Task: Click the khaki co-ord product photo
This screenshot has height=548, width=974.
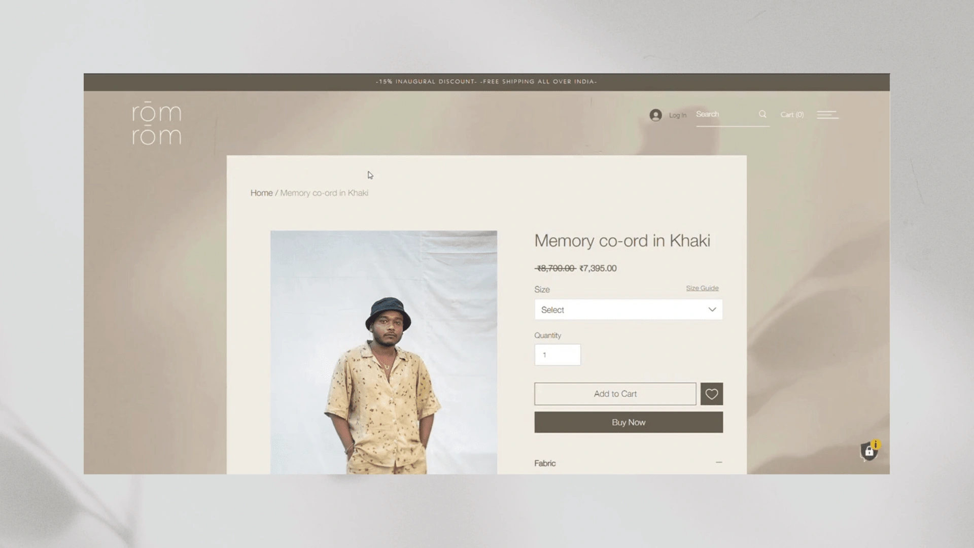Action: tap(384, 352)
